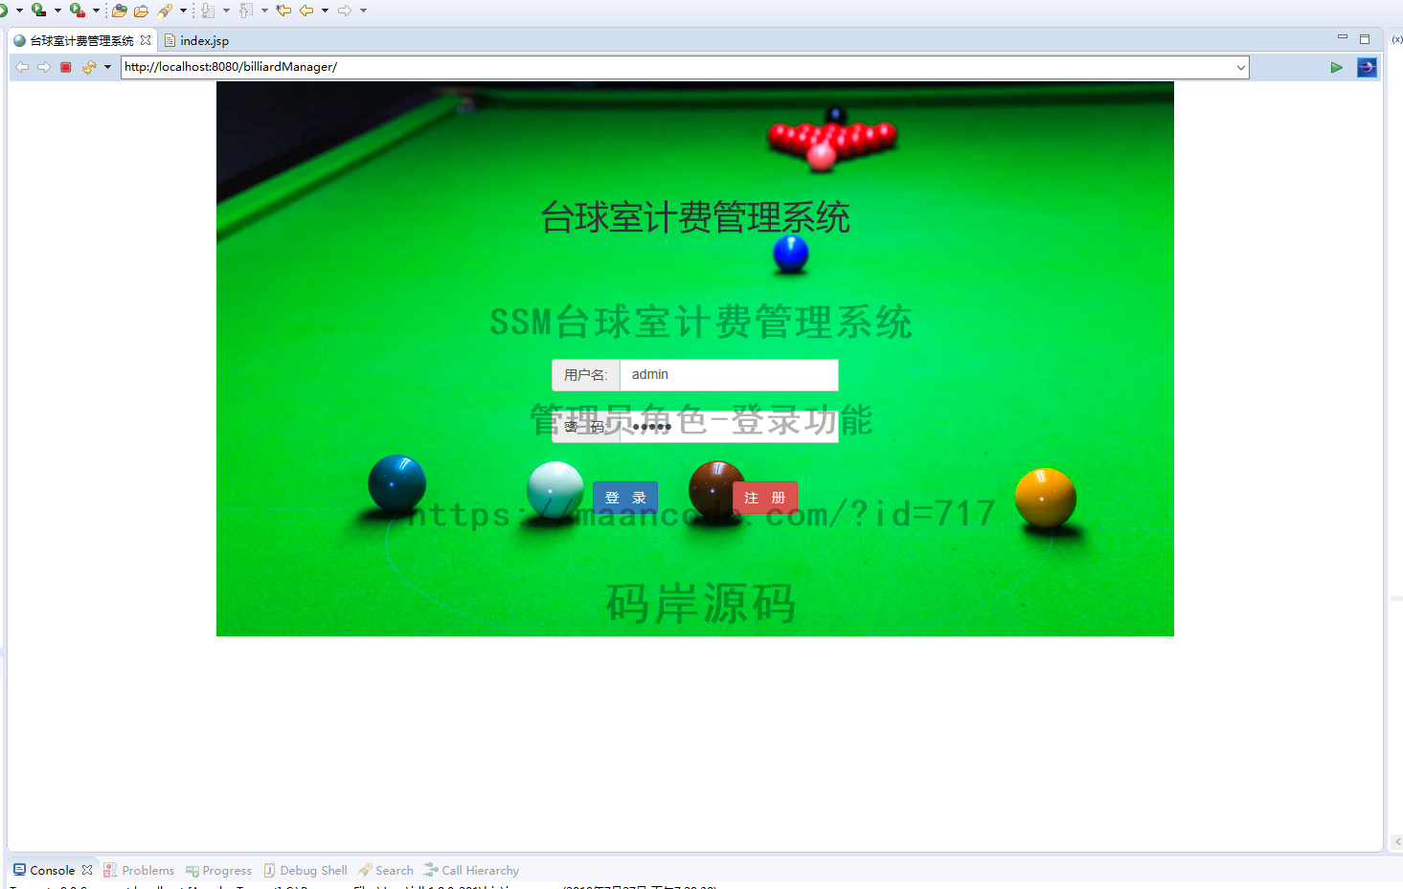
Task: Open the Back history dropdown arrow
Action: coord(325,11)
